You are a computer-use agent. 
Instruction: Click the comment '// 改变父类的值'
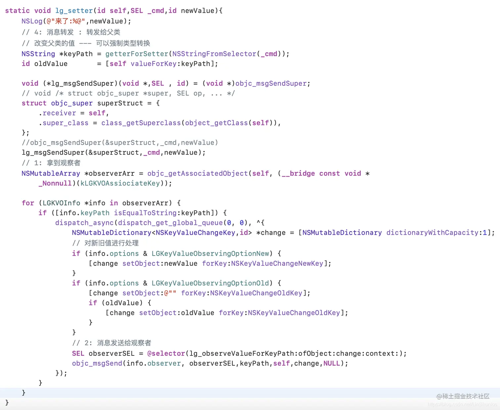[x=86, y=43]
